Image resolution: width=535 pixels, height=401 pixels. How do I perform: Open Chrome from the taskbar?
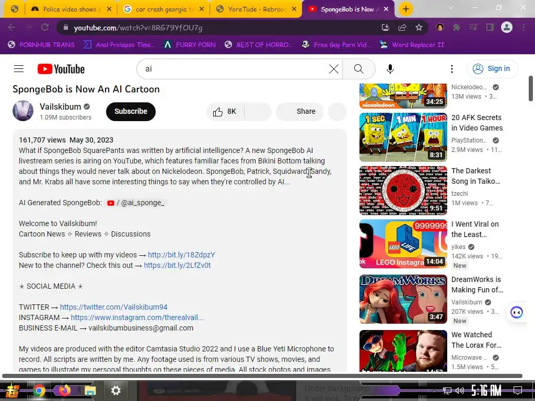[39, 391]
